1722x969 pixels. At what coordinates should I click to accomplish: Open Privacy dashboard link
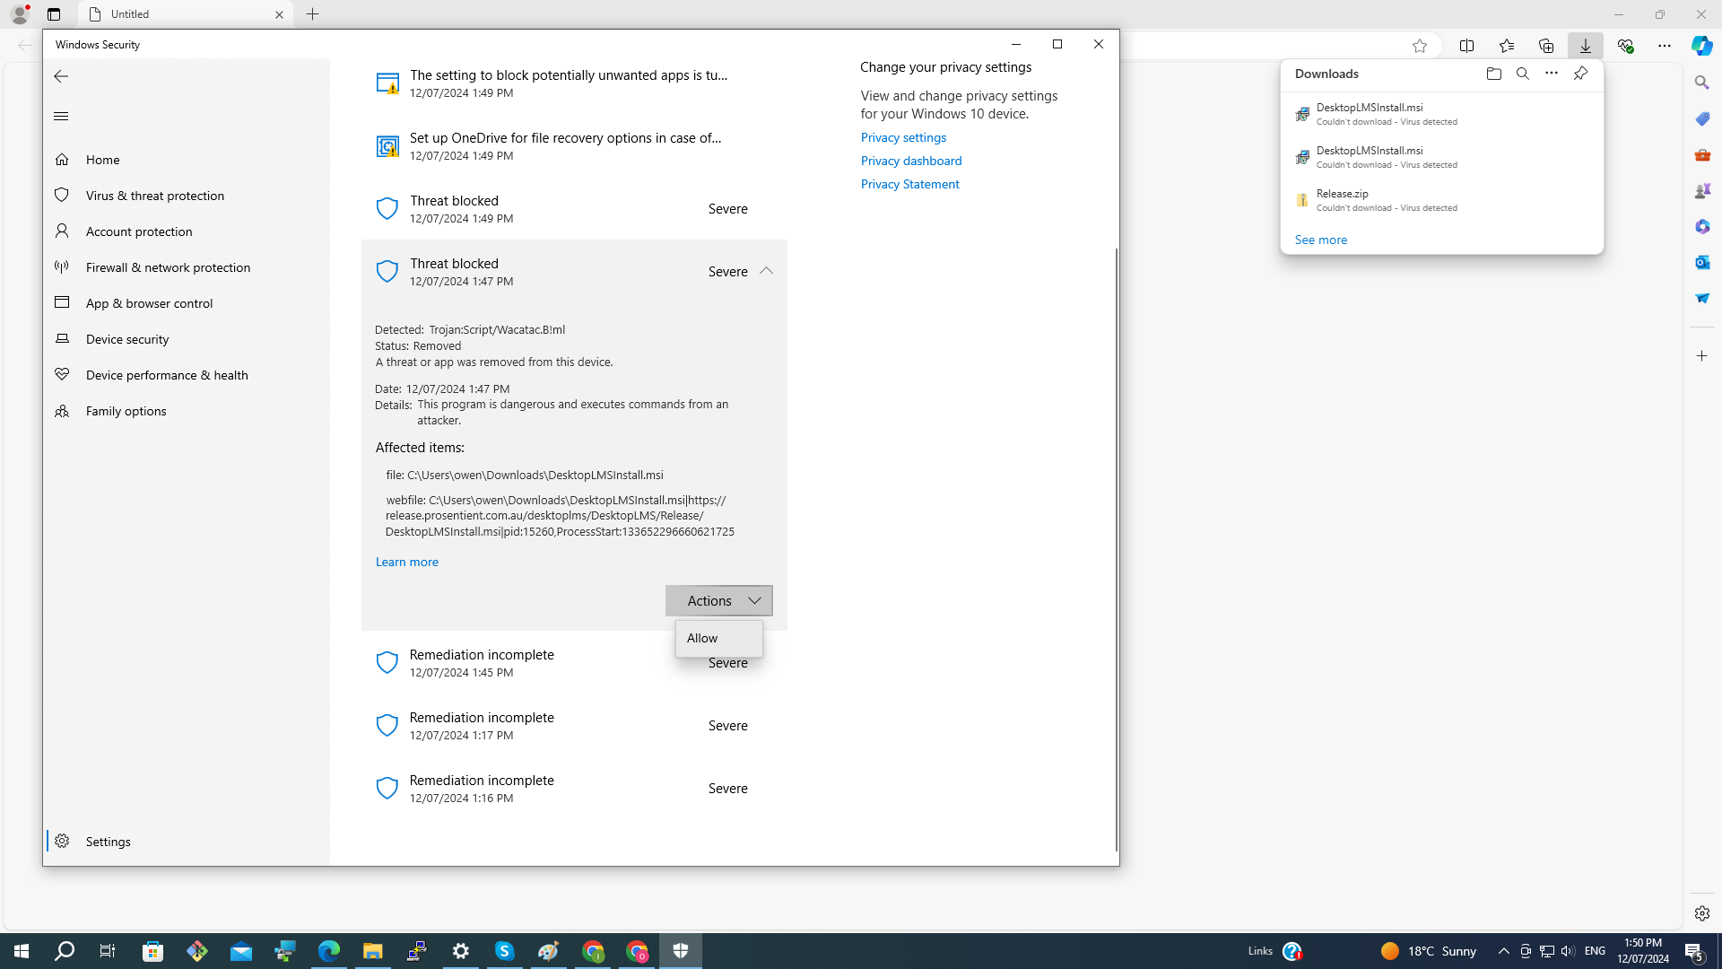click(911, 161)
